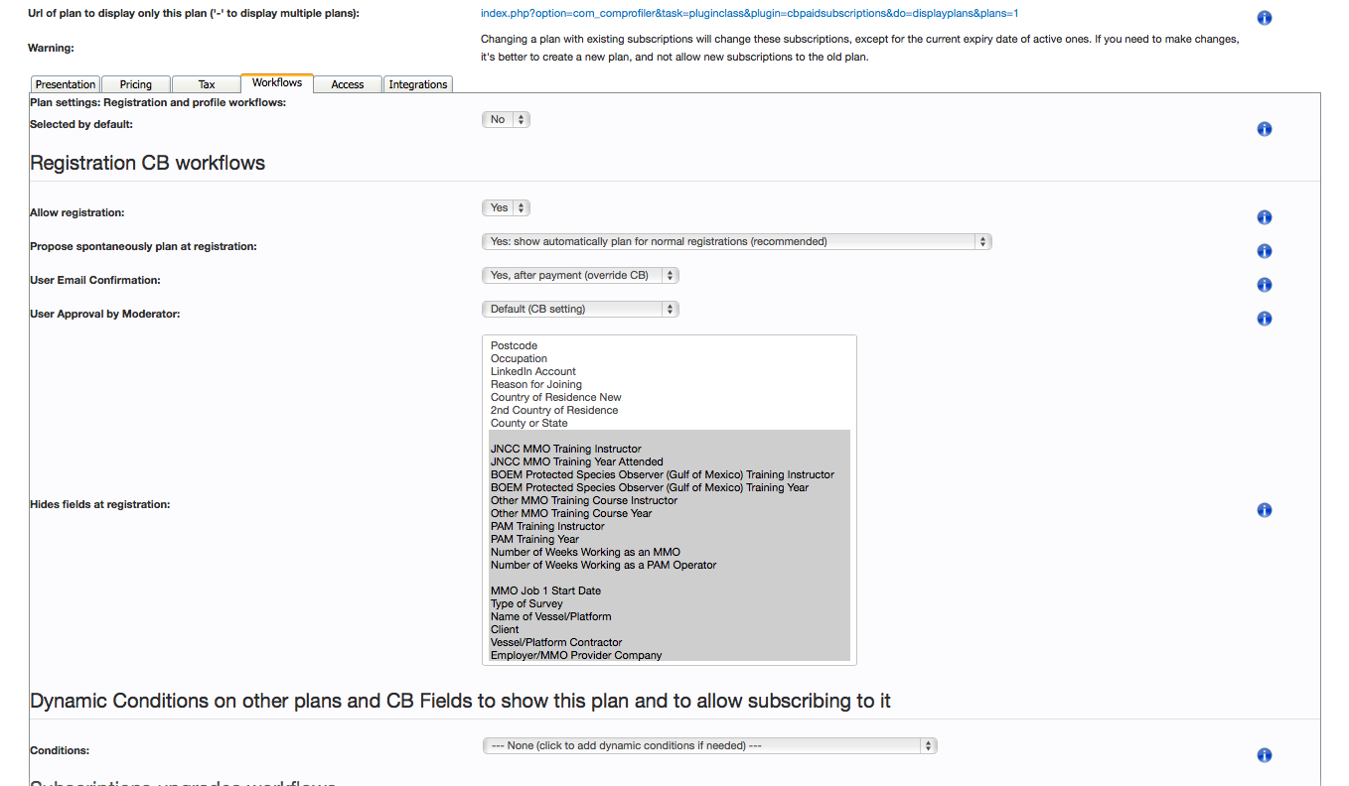Open info icon for Hides fields at registration
The image size is (1349, 786).
[1265, 510]
